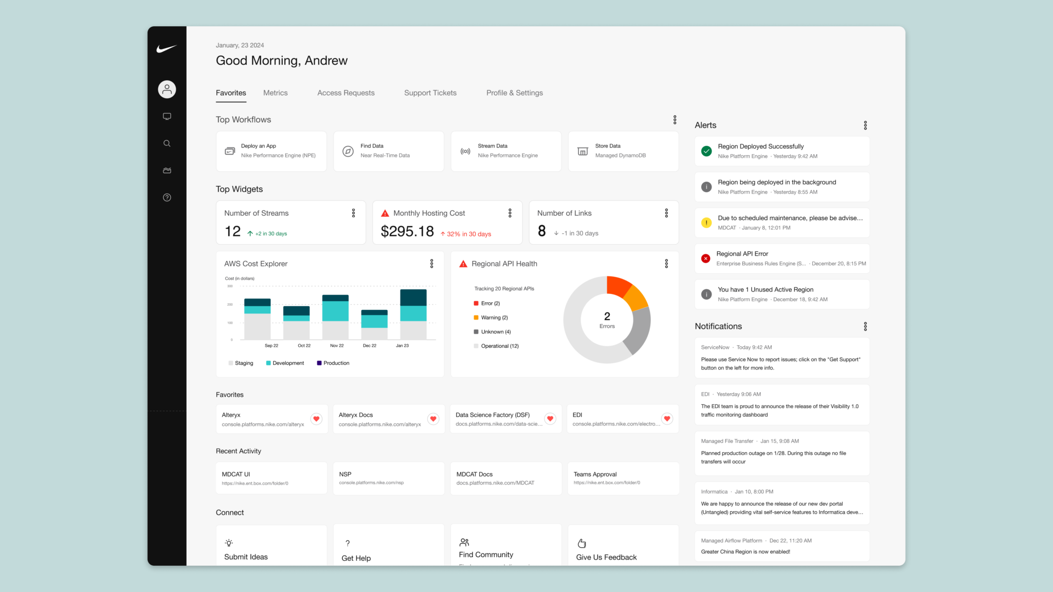This screenshot has width=1053, height=592.
Task: Switch to the Metrics tab
Action: point(275,93)
